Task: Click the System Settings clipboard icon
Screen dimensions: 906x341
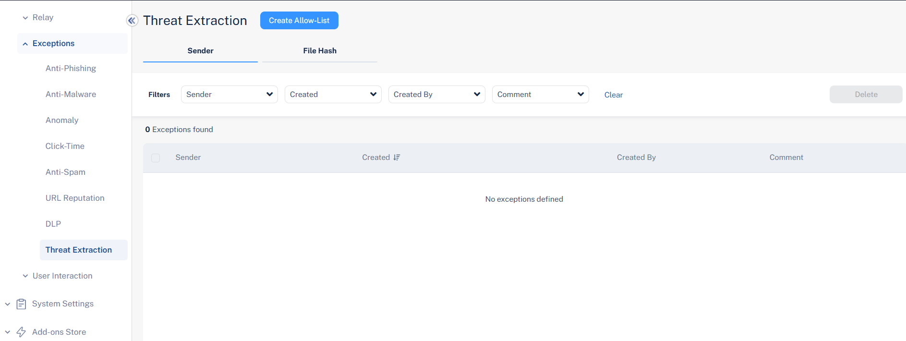Action: tap(21, 304)
